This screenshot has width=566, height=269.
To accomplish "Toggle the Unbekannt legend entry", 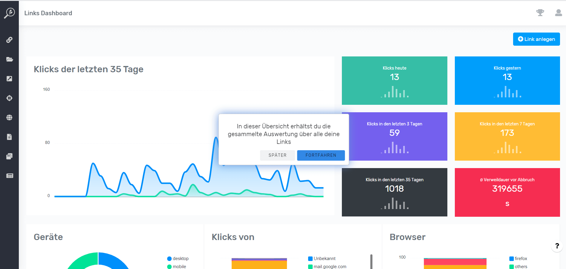I will (x=322, y=259).
